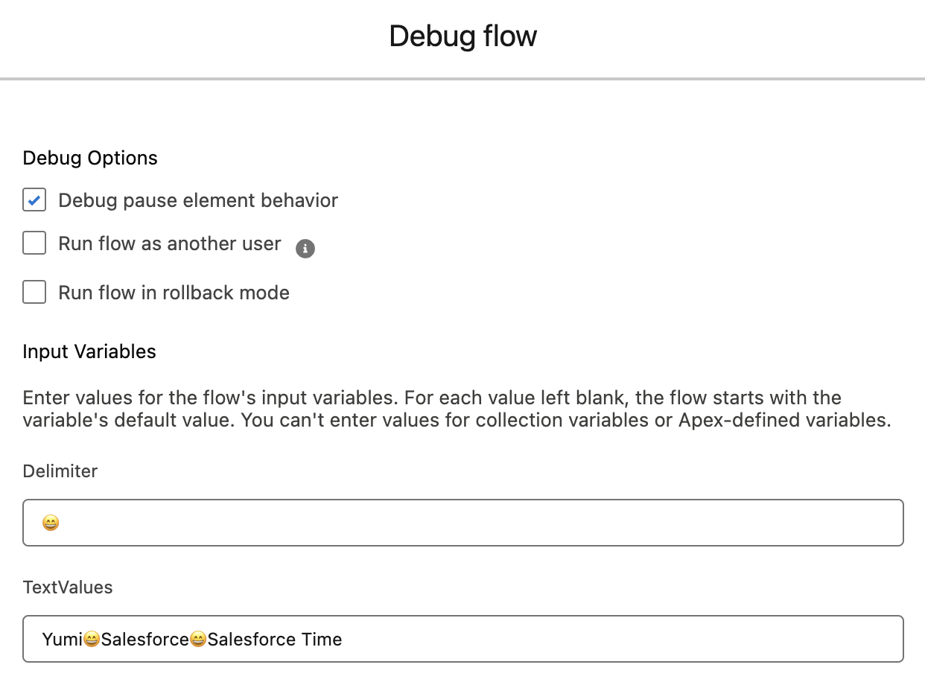Viewport: 925px width, 685px height.
Task: Click the first emoji in TextValues text
Action: 91,639
